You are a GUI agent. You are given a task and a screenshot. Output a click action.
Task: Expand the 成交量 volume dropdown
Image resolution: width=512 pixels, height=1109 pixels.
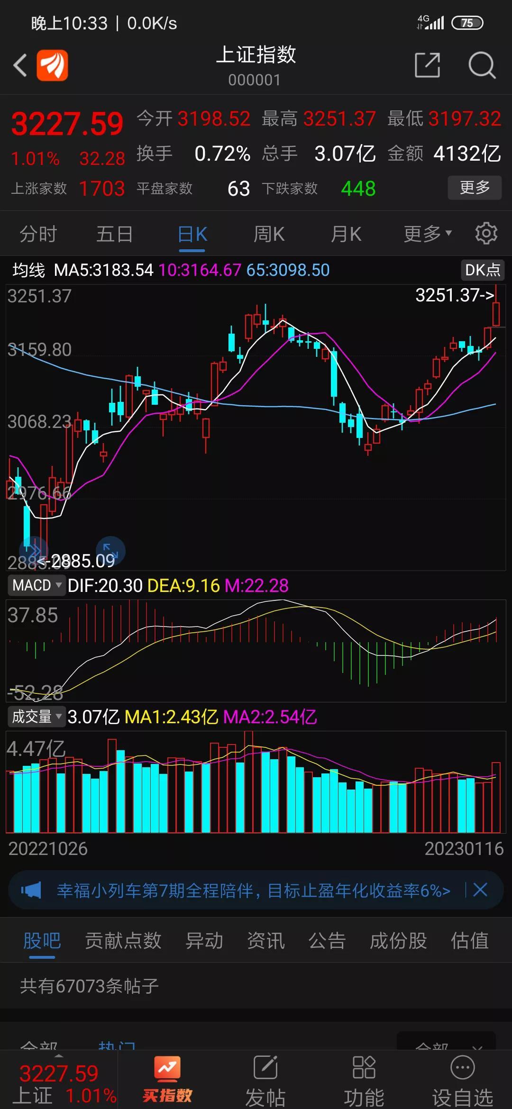[37, 717]
